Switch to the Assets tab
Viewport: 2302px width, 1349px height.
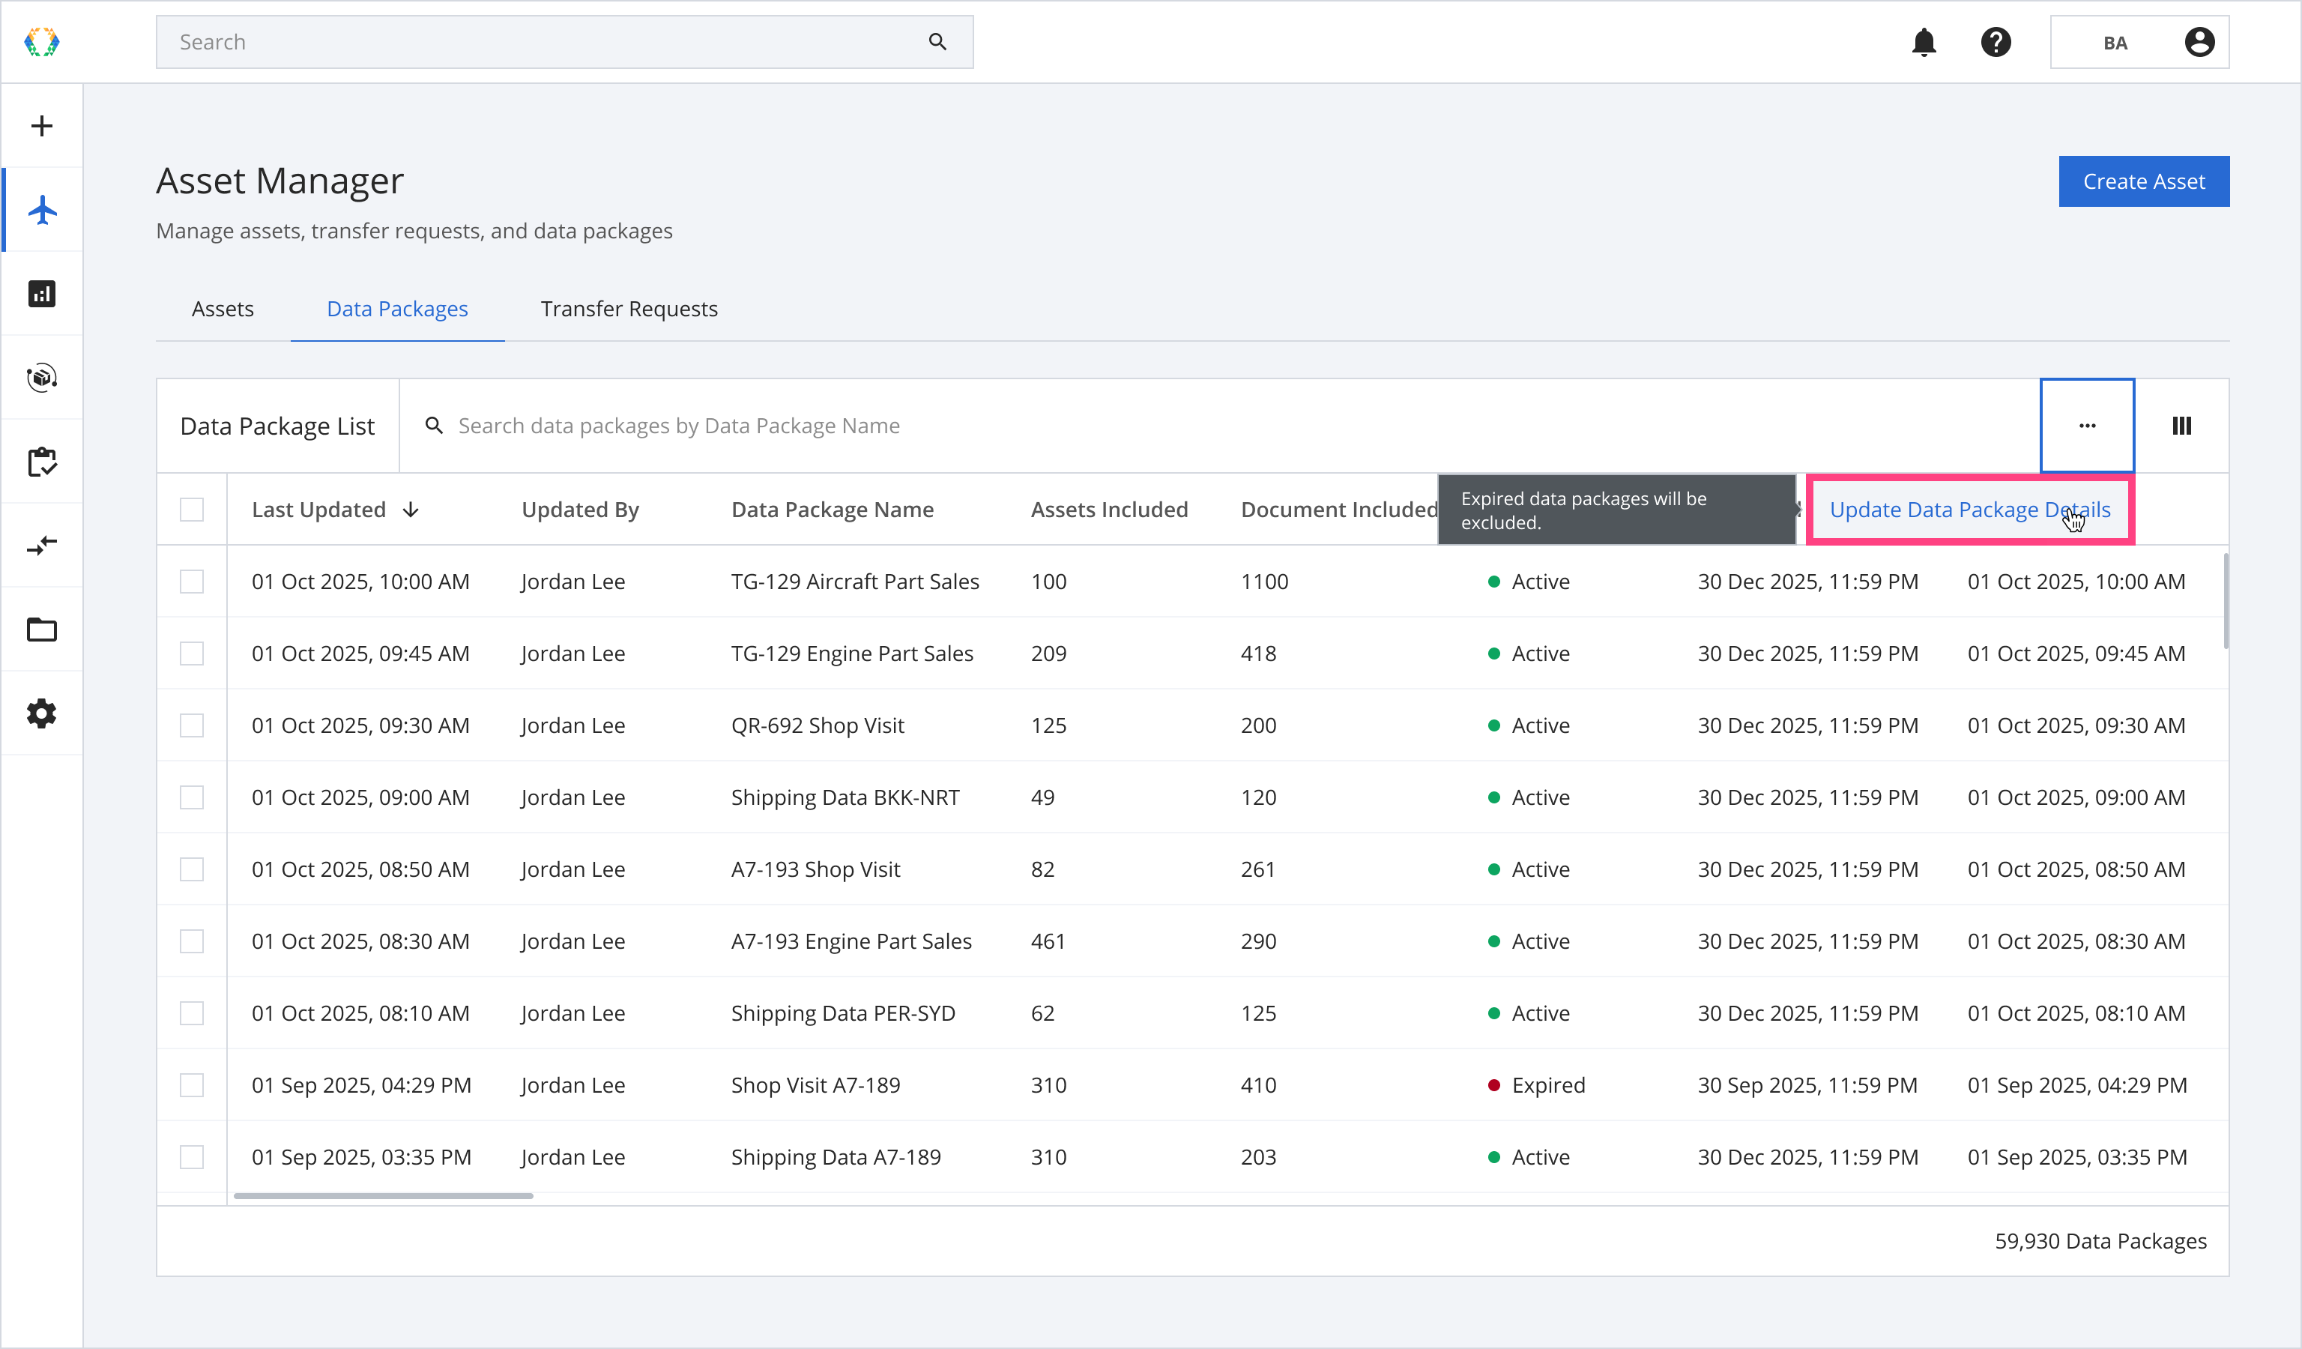223,309
